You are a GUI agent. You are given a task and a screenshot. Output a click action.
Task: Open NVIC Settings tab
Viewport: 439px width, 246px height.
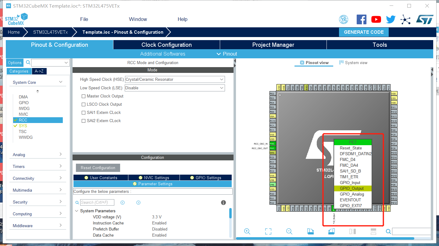[154, 178]
